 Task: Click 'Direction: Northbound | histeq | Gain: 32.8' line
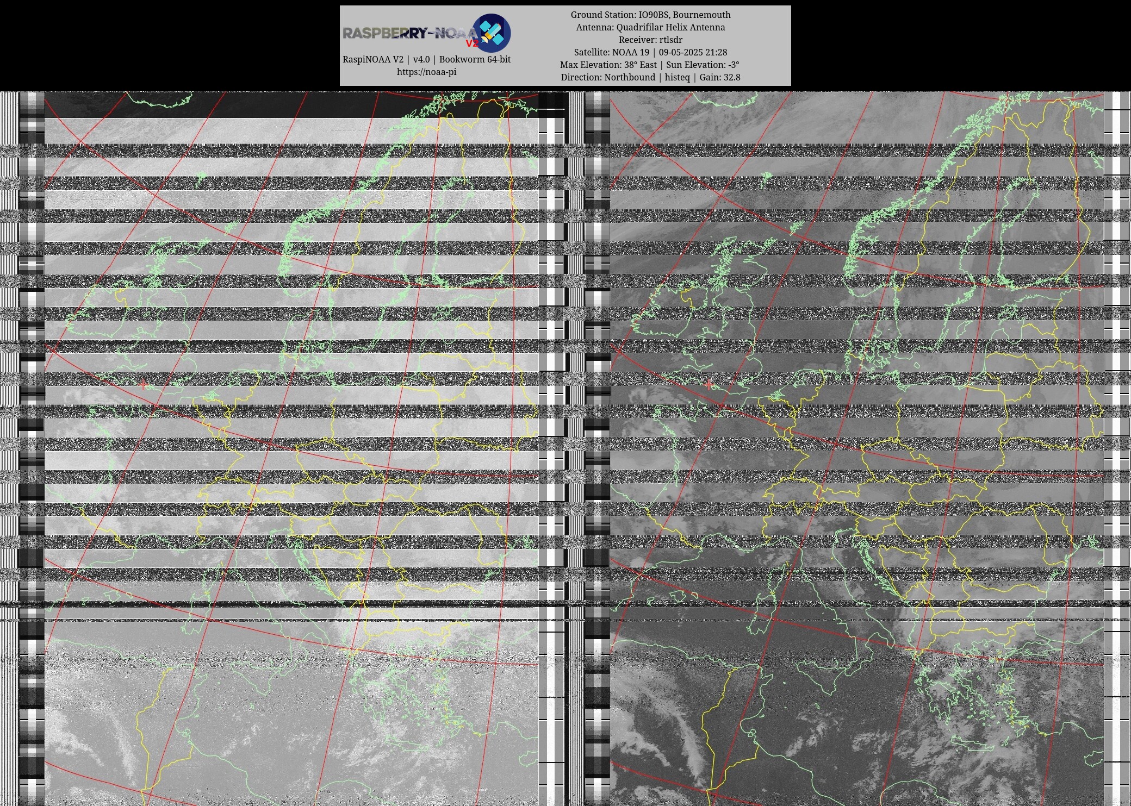650,77
